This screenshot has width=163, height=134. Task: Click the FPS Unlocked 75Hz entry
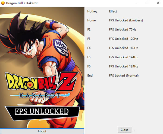pos(123,29)
